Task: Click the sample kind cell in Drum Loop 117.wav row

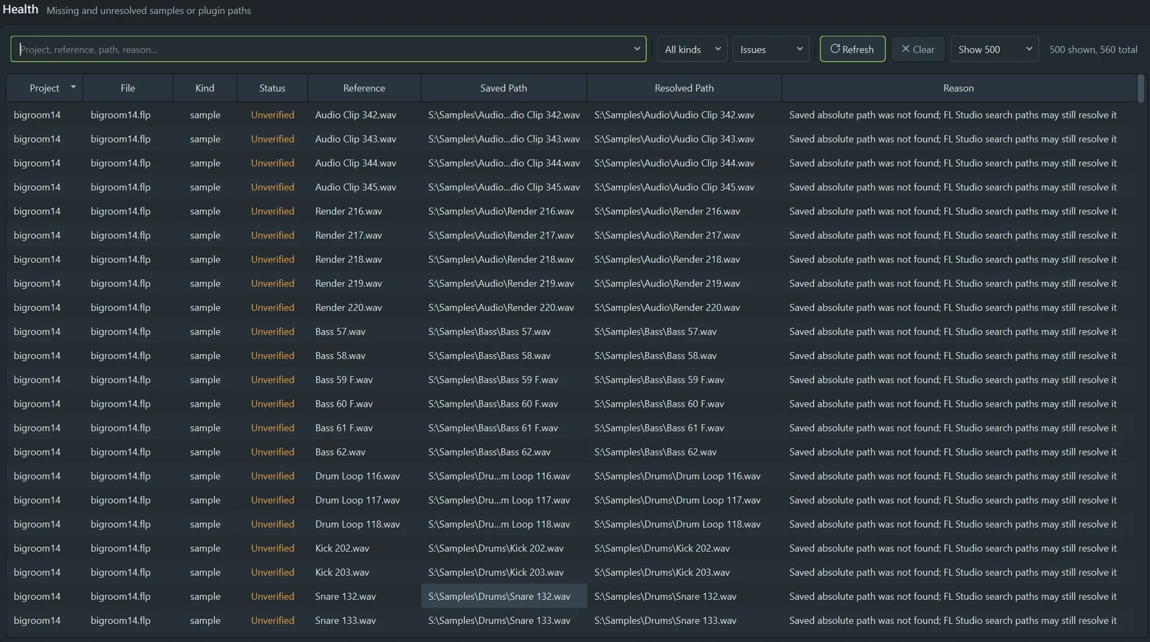Action: point(205,500)
